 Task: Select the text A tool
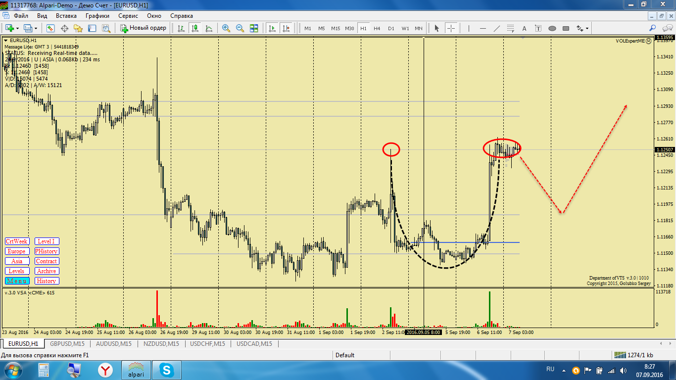[525, 28]
